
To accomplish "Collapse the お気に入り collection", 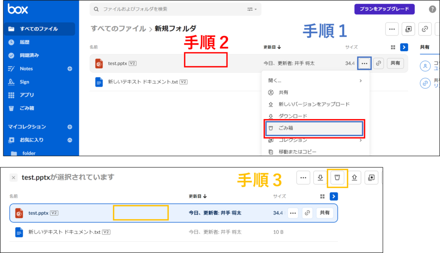I will point(70,140).
